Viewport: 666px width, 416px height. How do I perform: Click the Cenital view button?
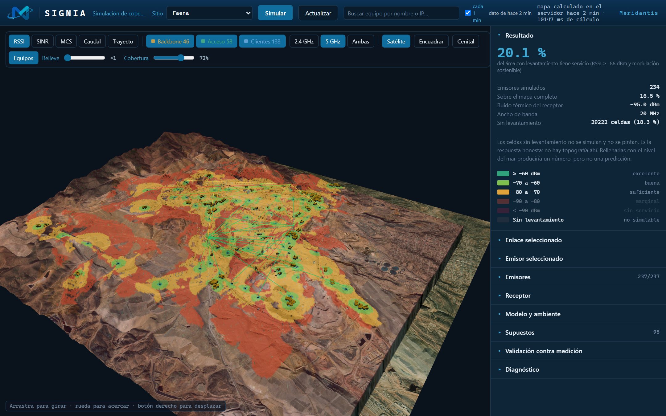466,41
